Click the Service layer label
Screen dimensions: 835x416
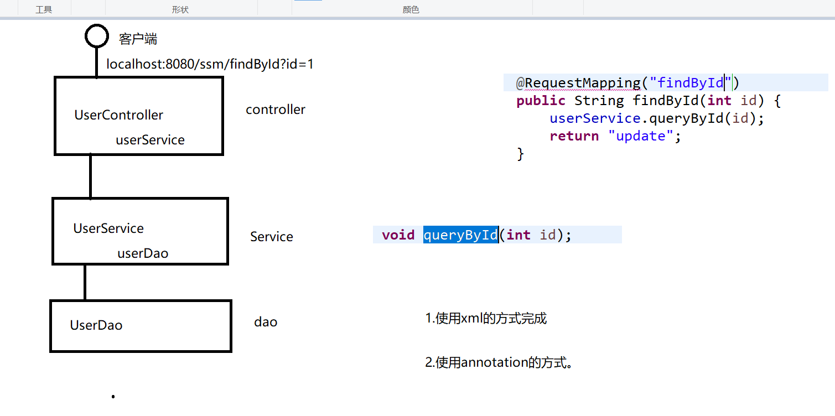[272, 237]
